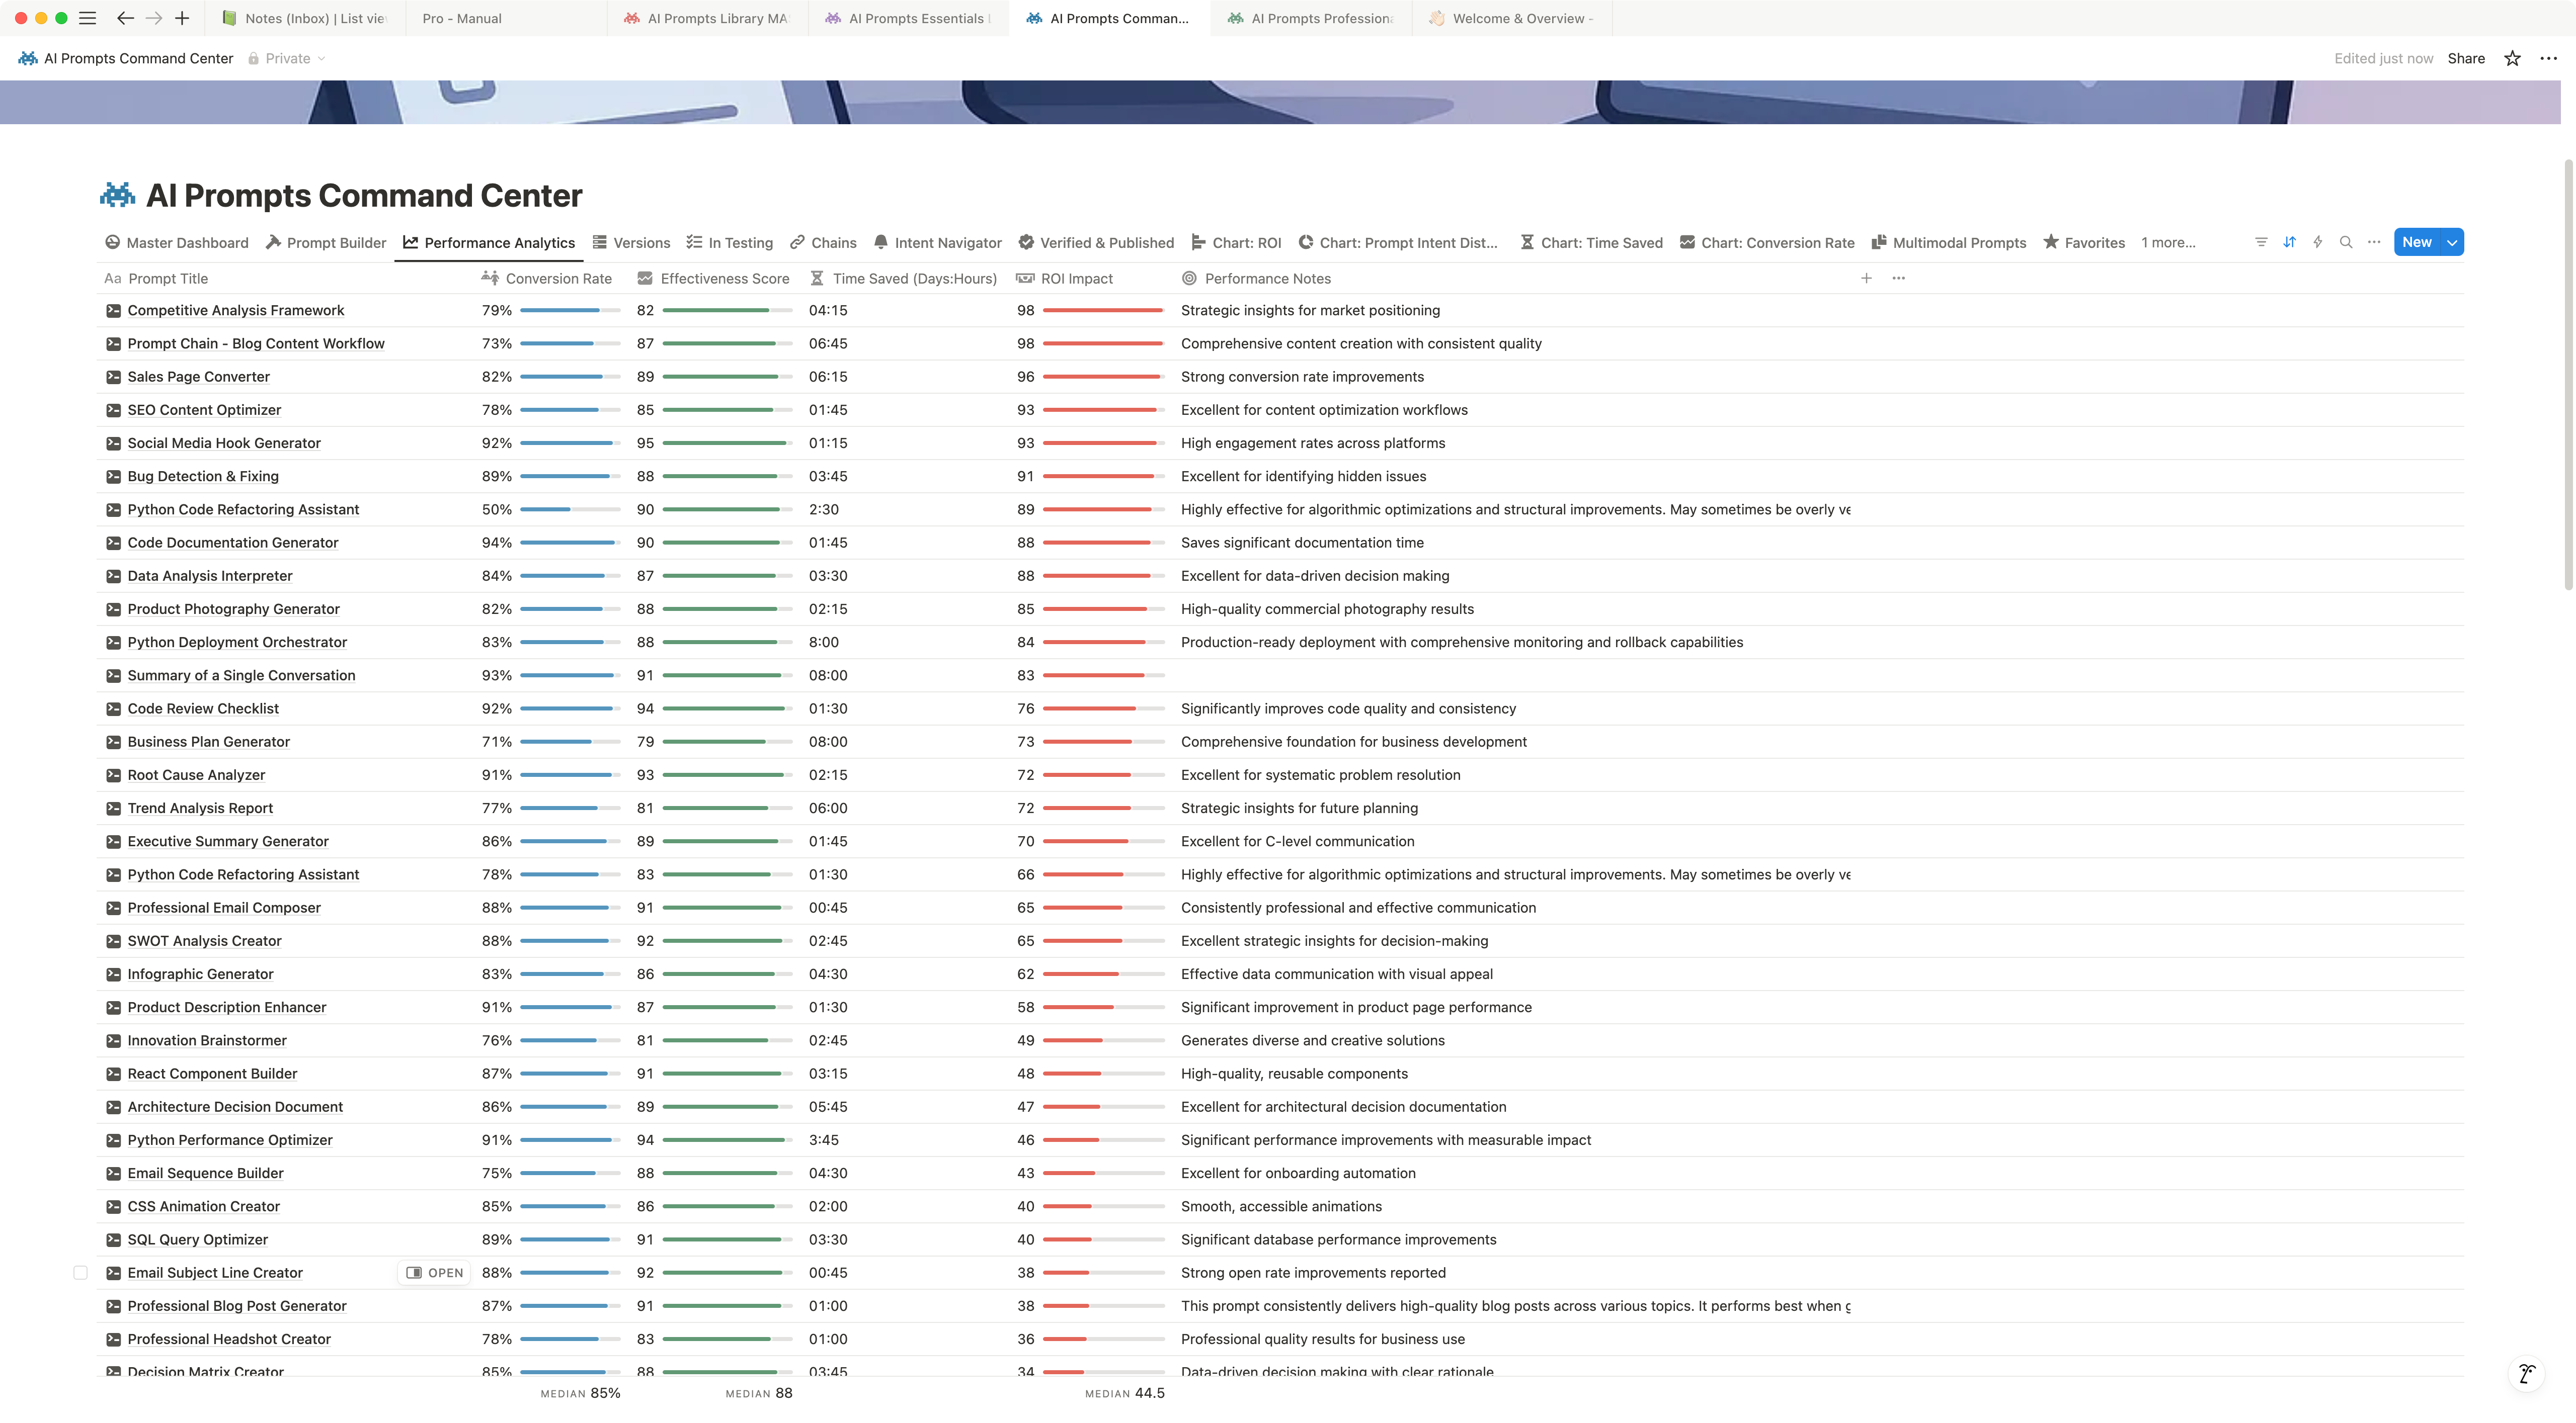Open the Bug Detection & Fixing page
Image resolution: width=2576 pixels, height=1423 pixels.
203,476
